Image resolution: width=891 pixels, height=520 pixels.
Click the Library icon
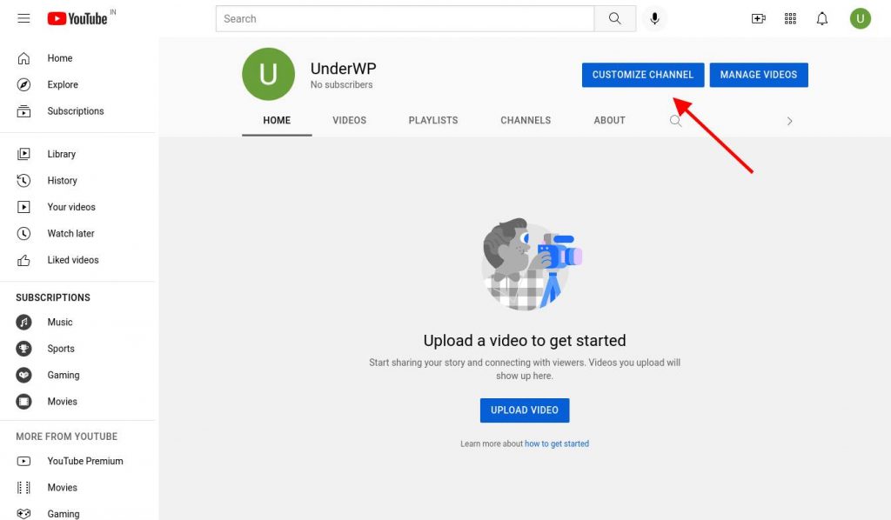tap(23, 154)
